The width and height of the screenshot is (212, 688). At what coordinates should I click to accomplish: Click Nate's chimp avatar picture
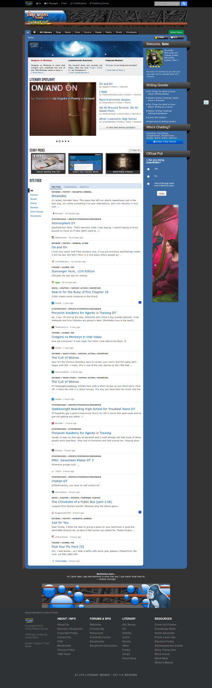tap(153, 58)
